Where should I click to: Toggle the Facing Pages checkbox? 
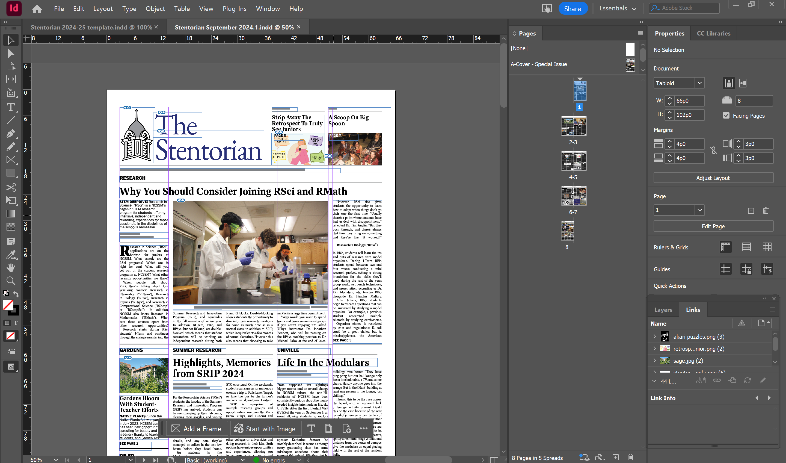click(x=726, y=116)
